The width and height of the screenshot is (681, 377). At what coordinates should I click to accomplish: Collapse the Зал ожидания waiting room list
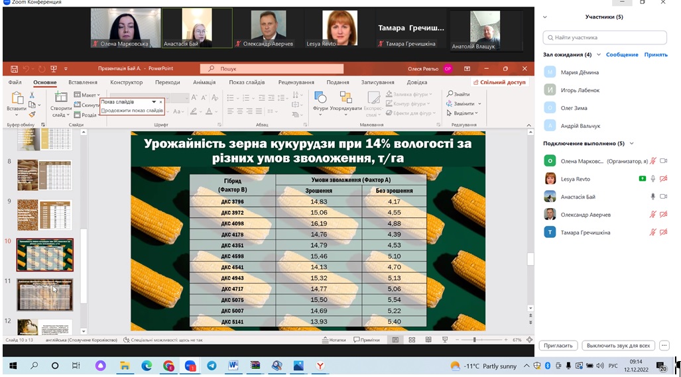coord(599,55)
